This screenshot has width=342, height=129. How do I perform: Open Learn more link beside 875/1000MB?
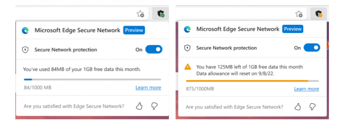[x=307, y=89]
